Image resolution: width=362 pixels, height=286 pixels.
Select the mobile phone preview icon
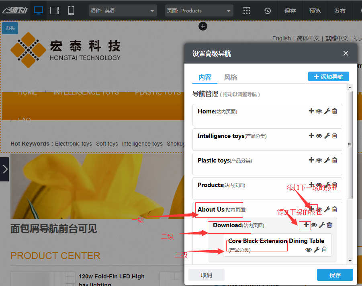point(71,10)
